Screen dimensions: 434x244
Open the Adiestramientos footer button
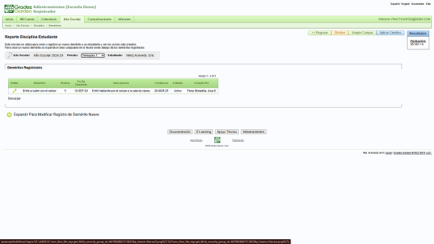click(x=254, y=131)
